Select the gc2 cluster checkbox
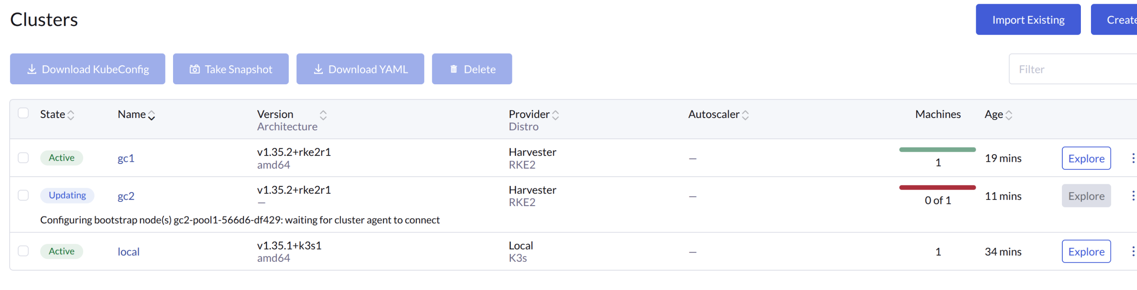The image size is (1137, 290). pos(23,195)
